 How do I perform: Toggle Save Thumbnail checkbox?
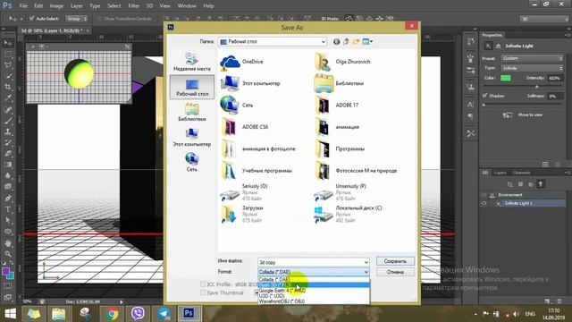203,292
